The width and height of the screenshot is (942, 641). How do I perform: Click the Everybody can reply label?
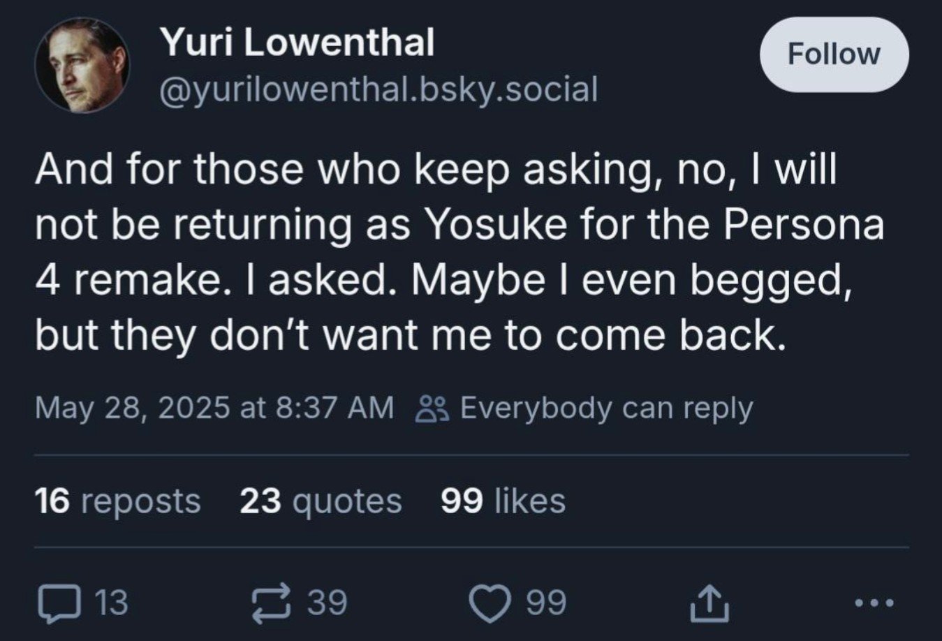[606, 408]
